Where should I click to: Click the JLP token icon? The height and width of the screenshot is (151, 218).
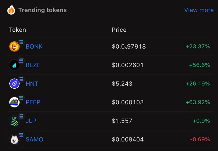point(14,121)
